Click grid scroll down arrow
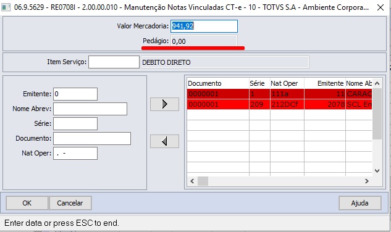Image resolution: width=391 pixels, height=232 pixels. tap(377, 171)
